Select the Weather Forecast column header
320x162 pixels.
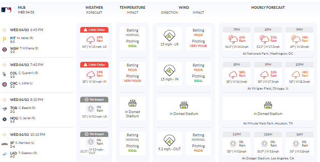(x=94, y=9)
